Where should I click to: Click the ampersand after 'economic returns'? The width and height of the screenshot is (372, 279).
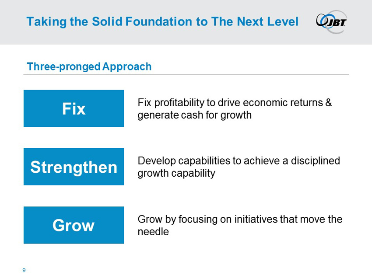coord(329,103)
